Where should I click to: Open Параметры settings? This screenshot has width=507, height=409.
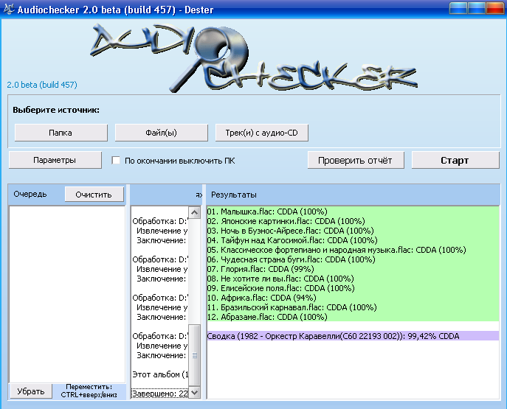(54, 160)
